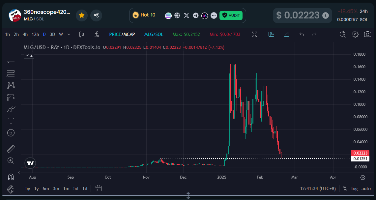Open the candle style selector
The height and width of the screenshot is (200, 376).
[x=81, y=34]
